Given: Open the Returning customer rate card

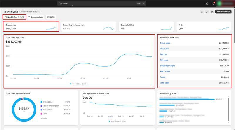Looking at the screenshot, I should (x=88, y=27).
